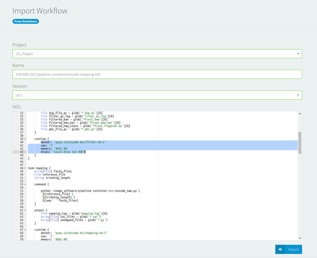Click the 'File reference_file' line
The width and height of the screenshot is (317, 258).
[x=50, y=175]
